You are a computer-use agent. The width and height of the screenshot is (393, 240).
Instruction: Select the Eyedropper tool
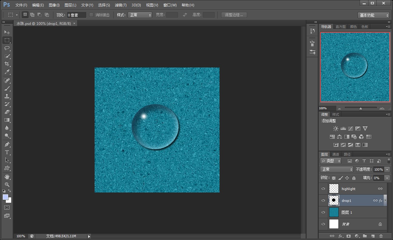point(7,72)
